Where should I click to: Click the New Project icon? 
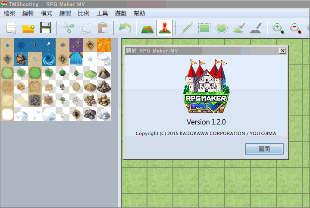point(11,28)
